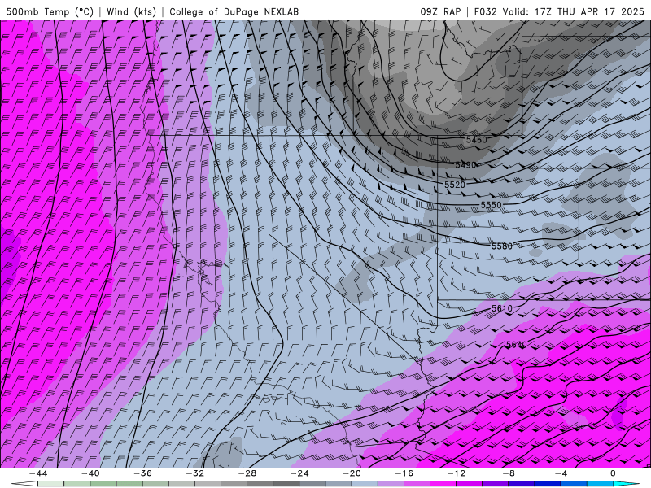Screen dimensions: 651x488
Task: Click the 5550 height contour label
Action: (x=492, y=205)
